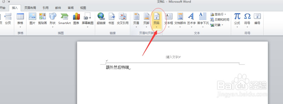Open the 审阅 ribbon tab
Screen dimensions: 283x104
(x=70, y=8)
